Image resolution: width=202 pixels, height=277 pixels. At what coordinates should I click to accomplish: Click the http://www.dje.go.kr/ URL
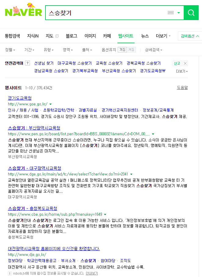[27, 255]
